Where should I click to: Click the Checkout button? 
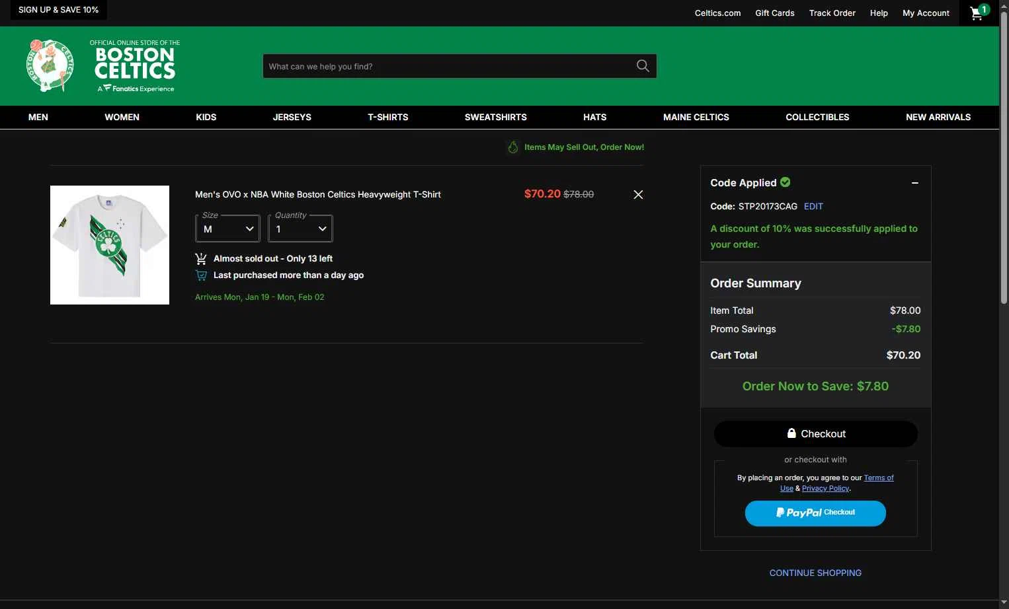pyautogui.click(x=816, y=434)
